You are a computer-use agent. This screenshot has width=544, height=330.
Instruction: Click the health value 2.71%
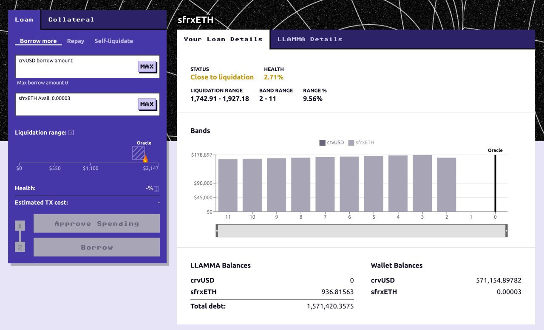(x=274, y=77)
